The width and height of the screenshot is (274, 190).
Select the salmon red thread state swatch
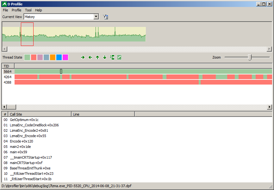34,57
